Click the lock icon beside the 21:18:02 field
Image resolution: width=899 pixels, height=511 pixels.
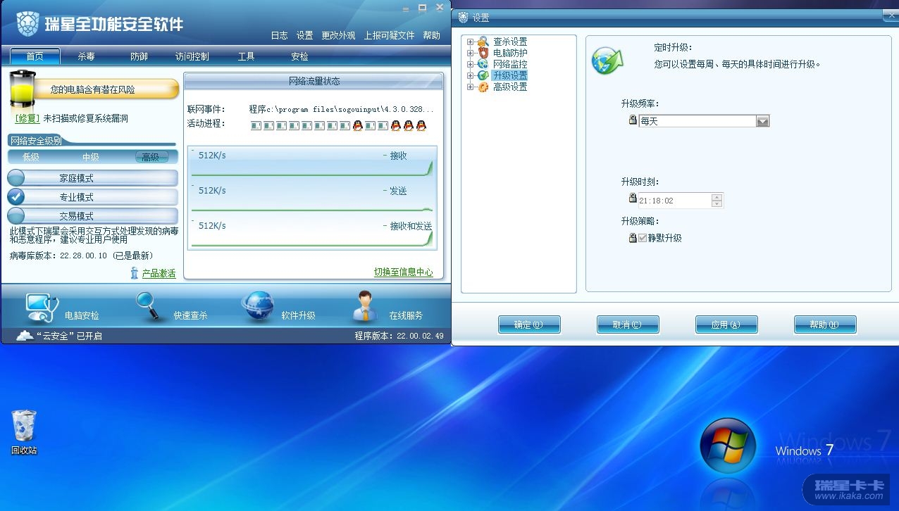633,198
